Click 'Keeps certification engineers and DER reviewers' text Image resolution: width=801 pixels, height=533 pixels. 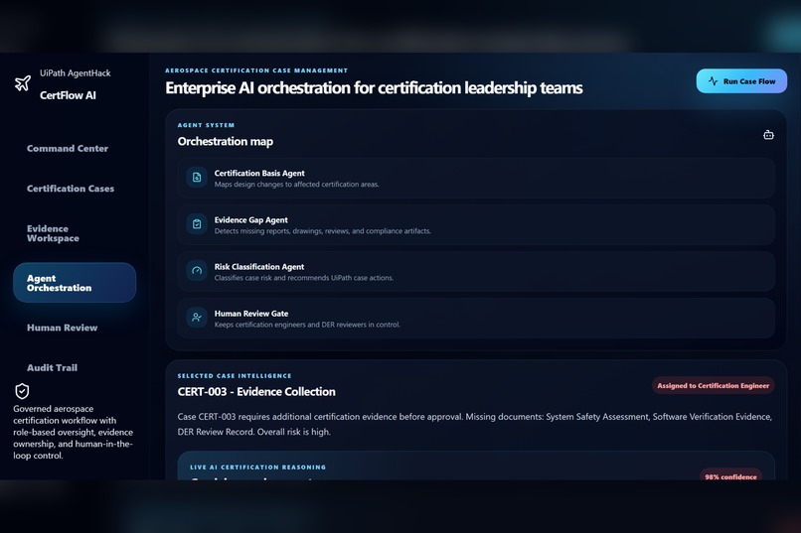pos(307,325)
